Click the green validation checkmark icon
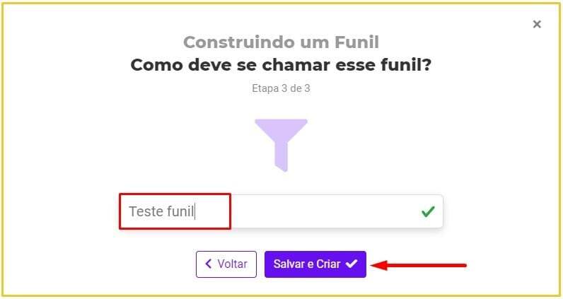 pyautogui.click(x=427, y=211)
